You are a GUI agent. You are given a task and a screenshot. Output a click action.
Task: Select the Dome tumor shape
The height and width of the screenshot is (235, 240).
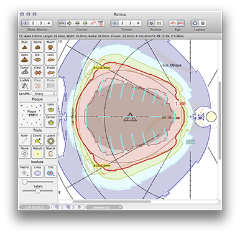38,46
